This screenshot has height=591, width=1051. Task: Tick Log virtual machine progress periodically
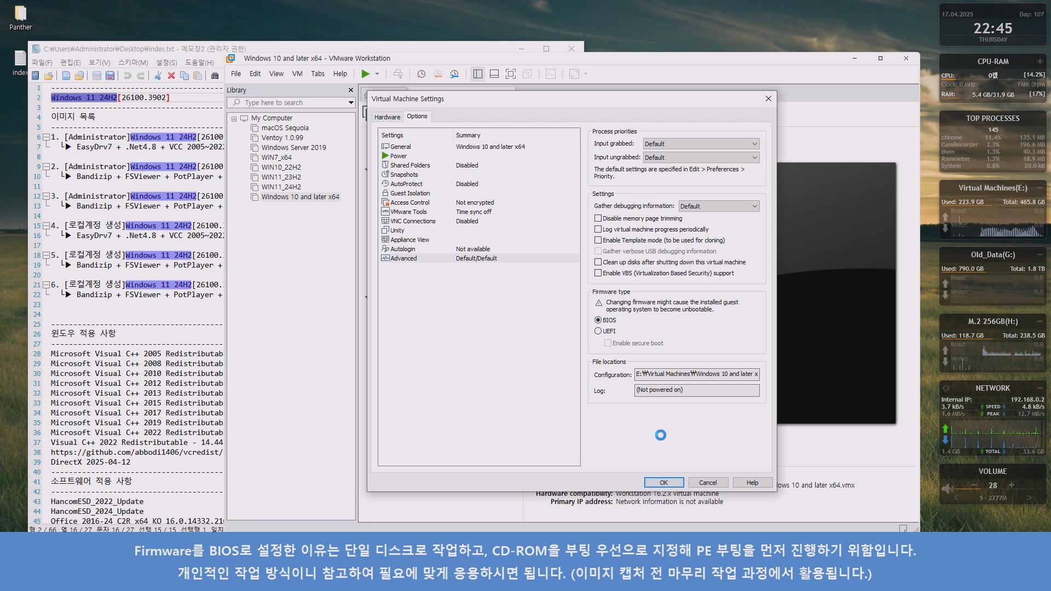point(598,229)
